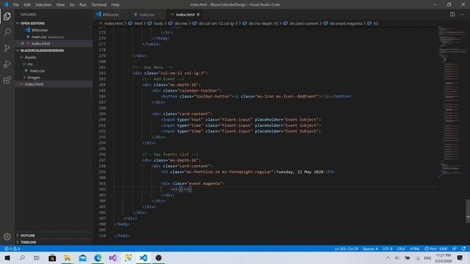Viewport: 470px width, 264px height.
Task: Click div.row in the breadcrumb
Action: click(181, 23)
